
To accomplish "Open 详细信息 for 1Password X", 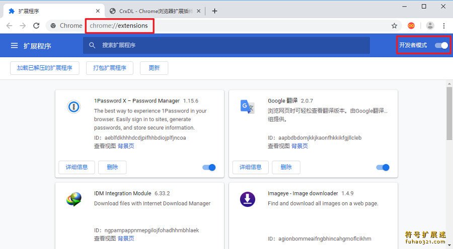I will click(77, 168).
